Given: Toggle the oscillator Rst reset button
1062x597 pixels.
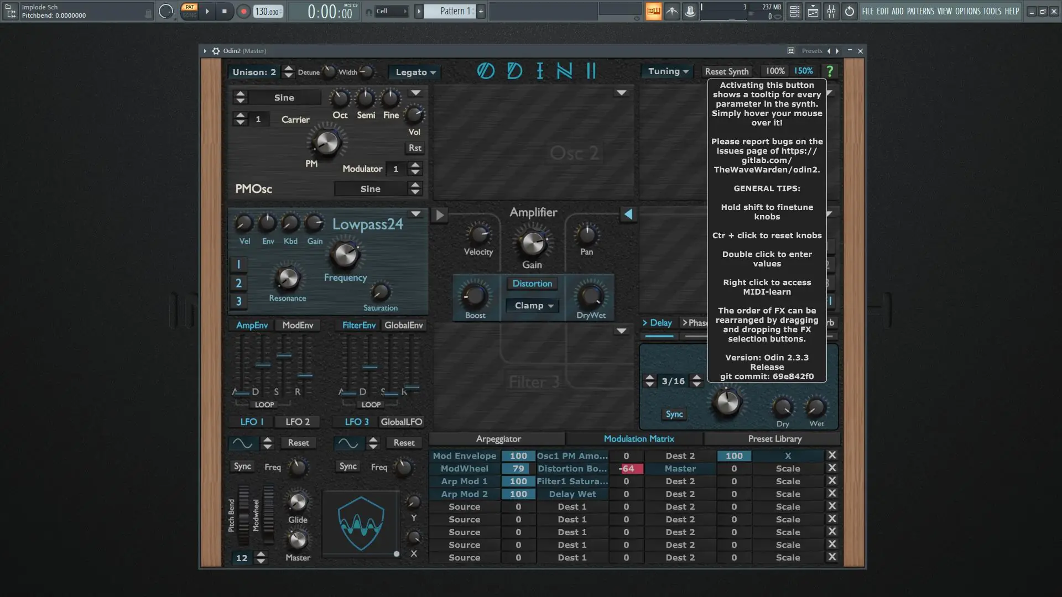Looking at the screenshot, I should (414, 148).
